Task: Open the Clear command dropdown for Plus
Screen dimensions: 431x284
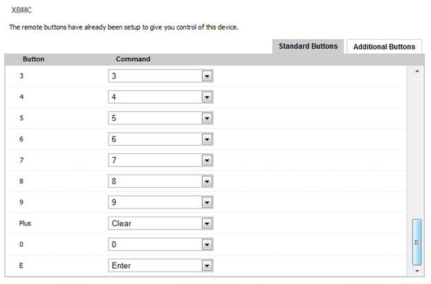Action: (206, 223)
